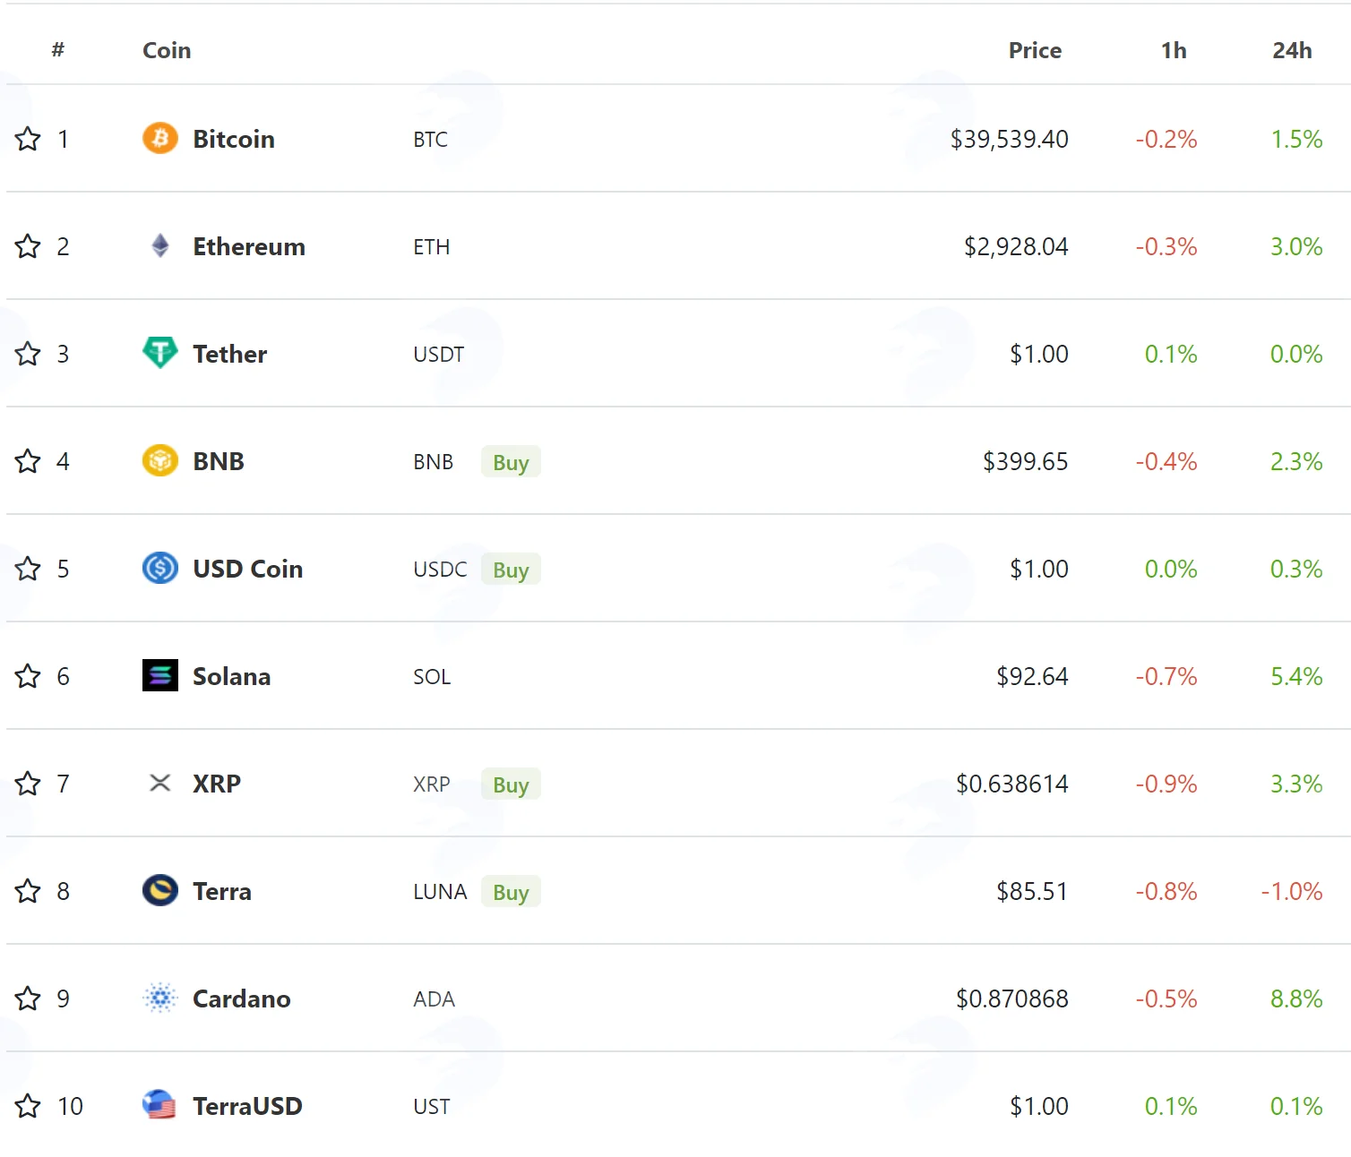
Task: Click the Bitcoin logo icon
Action: coord(160,138)
